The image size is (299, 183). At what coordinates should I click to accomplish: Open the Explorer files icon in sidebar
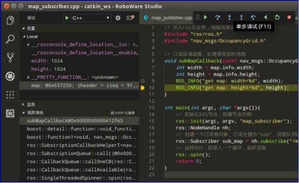point(10,20)
